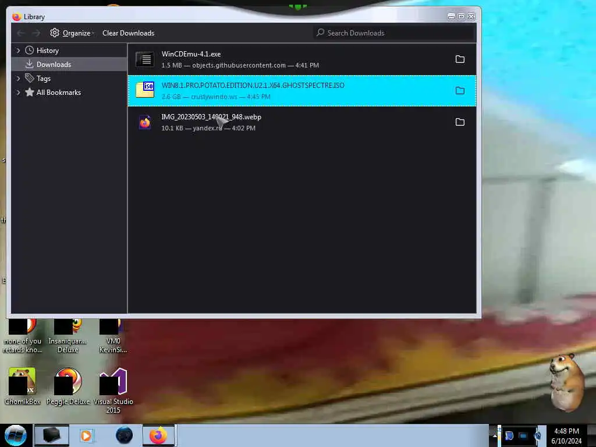The height and width of the screenshot is (447, 596).
Task: Open the Organize dropdown menu
Action: pyautogui.click(x=72, y=33)
